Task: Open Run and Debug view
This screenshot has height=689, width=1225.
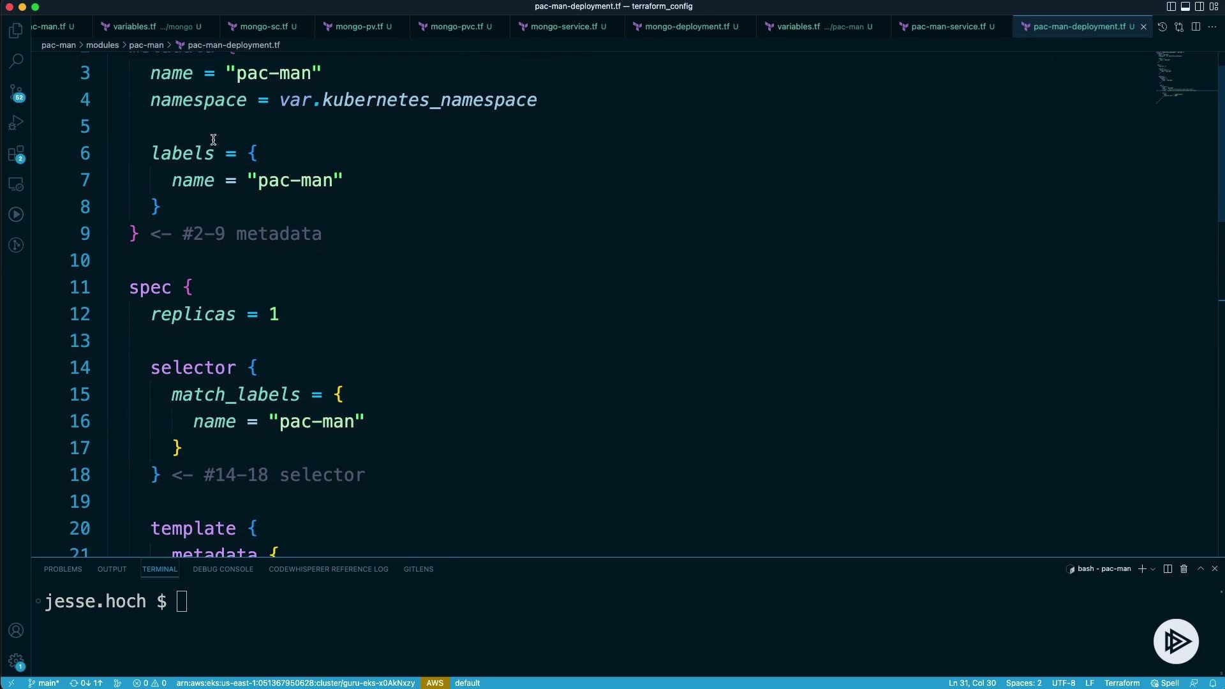Action: tap(16, 122)
